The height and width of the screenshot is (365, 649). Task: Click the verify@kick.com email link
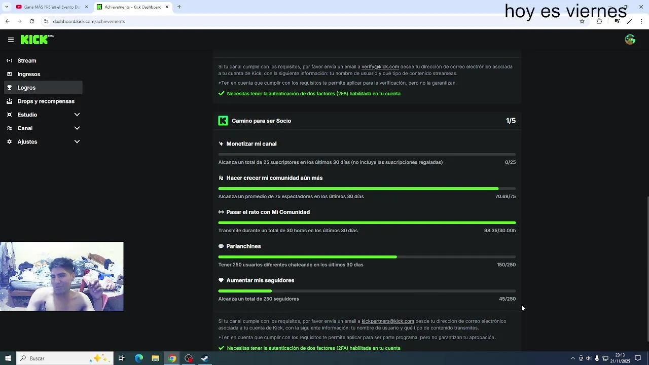point(380,66)
